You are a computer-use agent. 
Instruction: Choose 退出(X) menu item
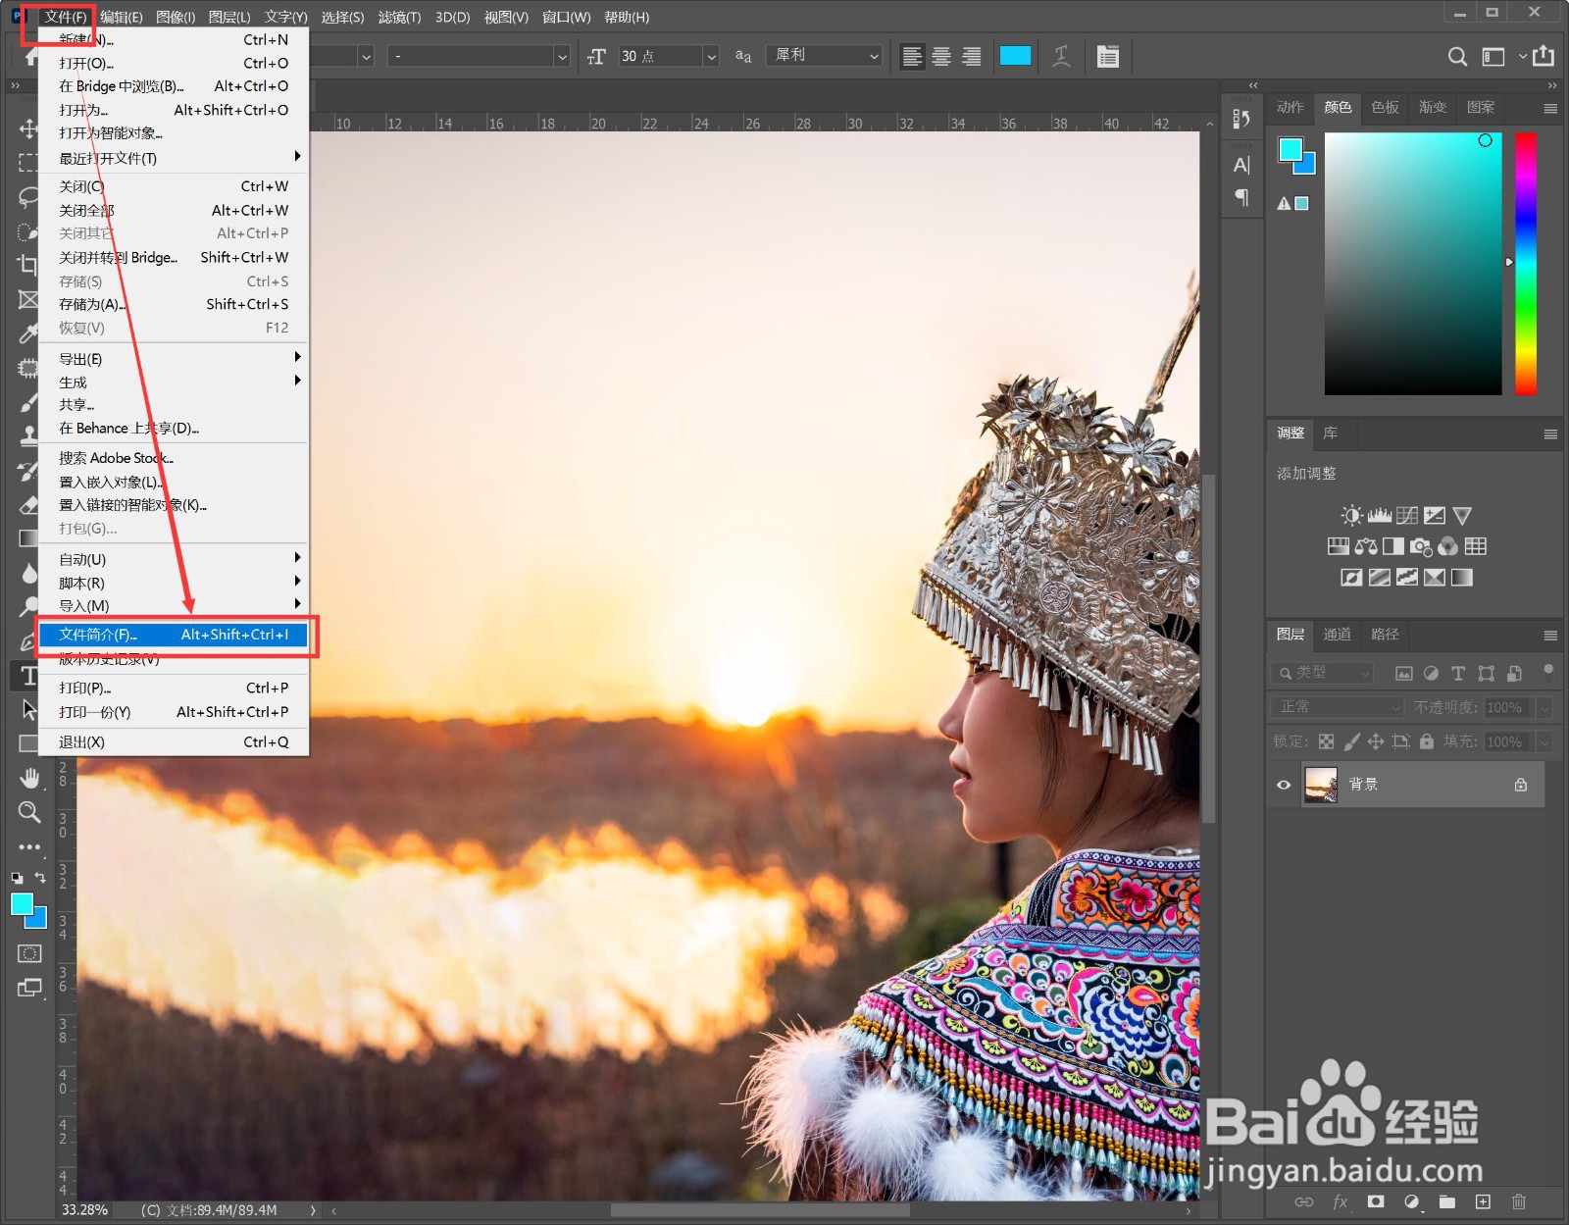(174, 741)
